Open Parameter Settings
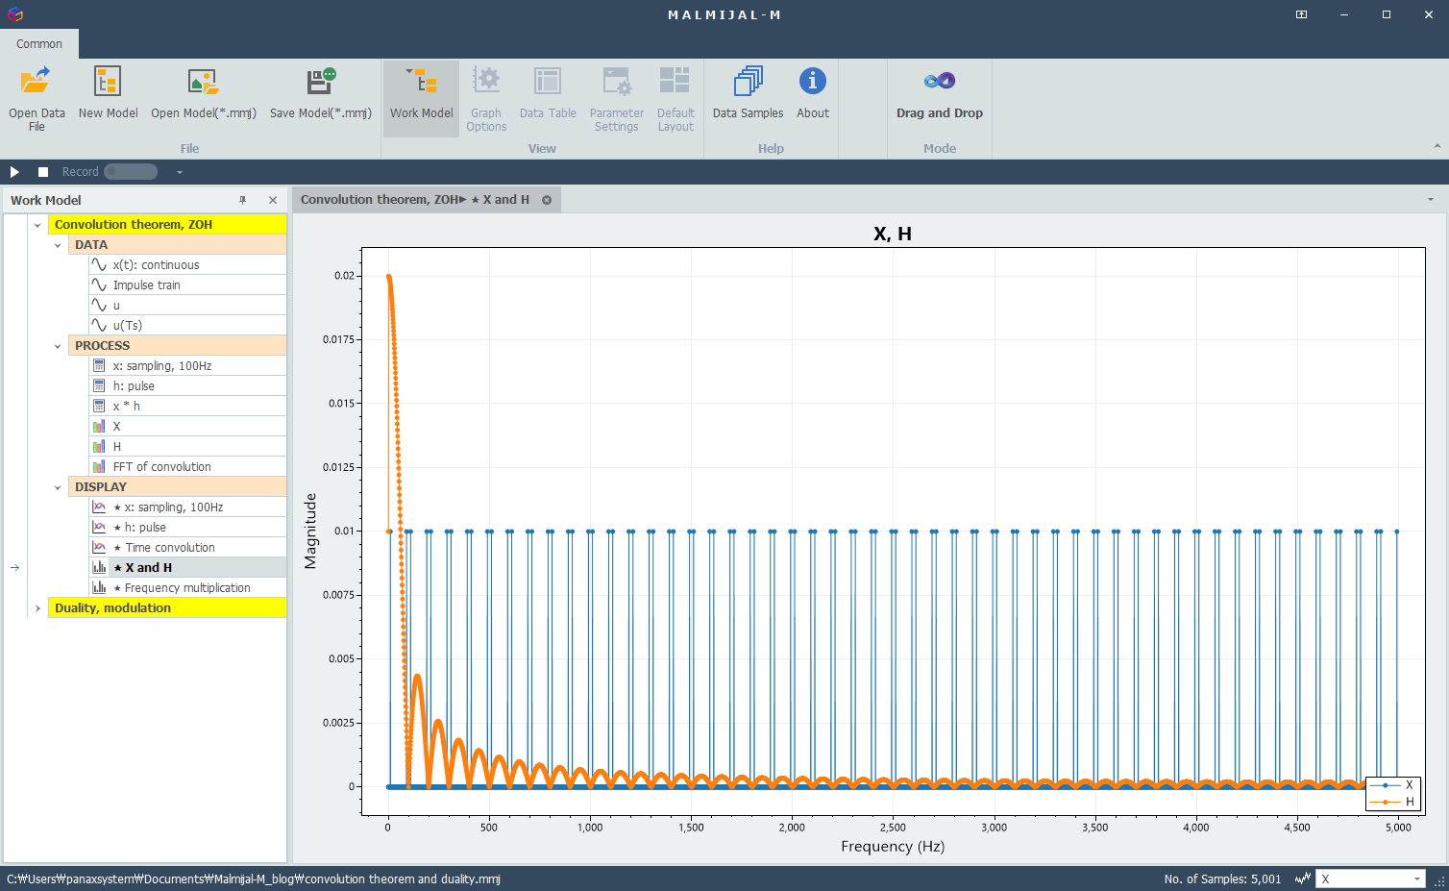Screen dimensions: 1449x891 [x=616, y=98]
